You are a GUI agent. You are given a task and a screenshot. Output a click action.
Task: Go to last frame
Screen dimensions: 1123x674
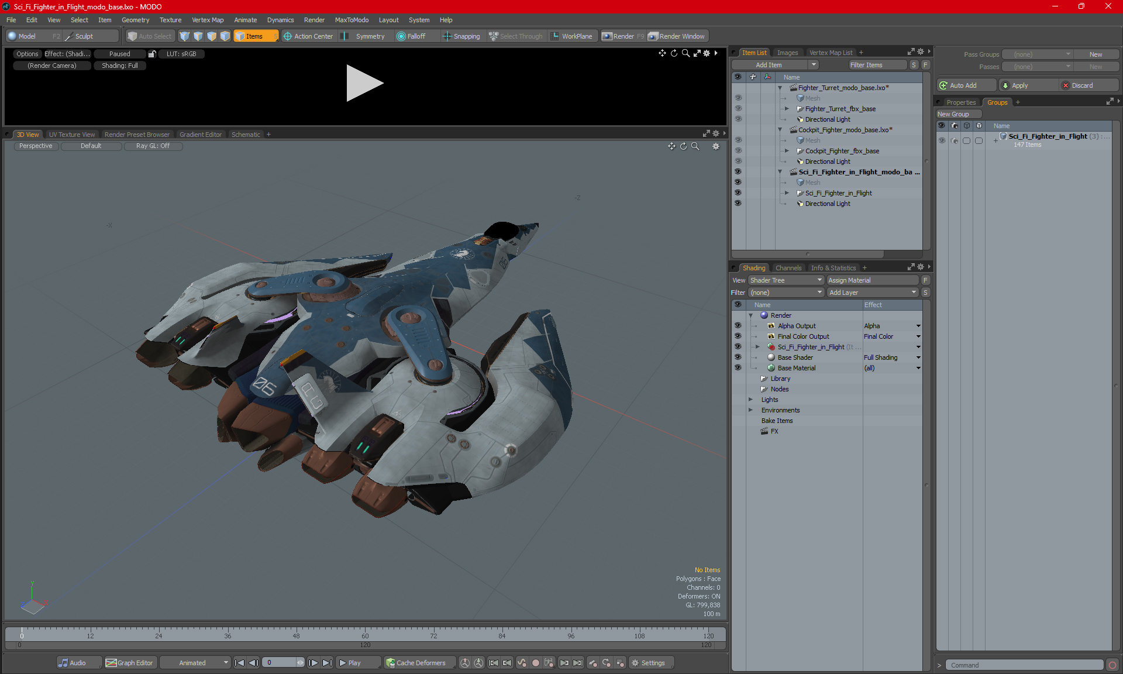pos(327,663)
